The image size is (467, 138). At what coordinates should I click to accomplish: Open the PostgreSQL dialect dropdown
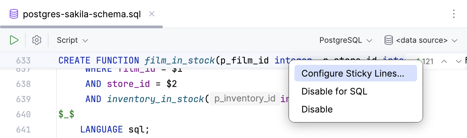tap(345, 40)
